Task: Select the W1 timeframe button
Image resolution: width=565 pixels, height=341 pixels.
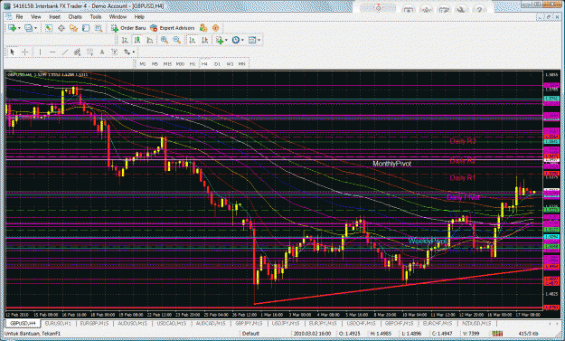Action: click(230, 64)
